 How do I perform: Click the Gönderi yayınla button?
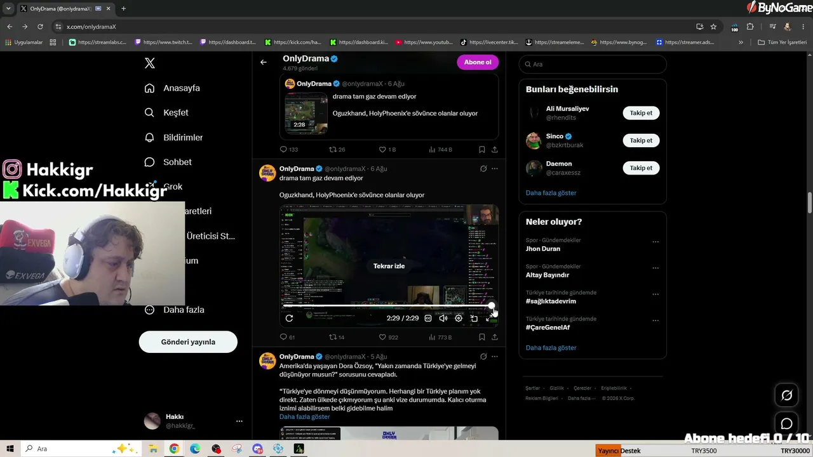[188, 341]
